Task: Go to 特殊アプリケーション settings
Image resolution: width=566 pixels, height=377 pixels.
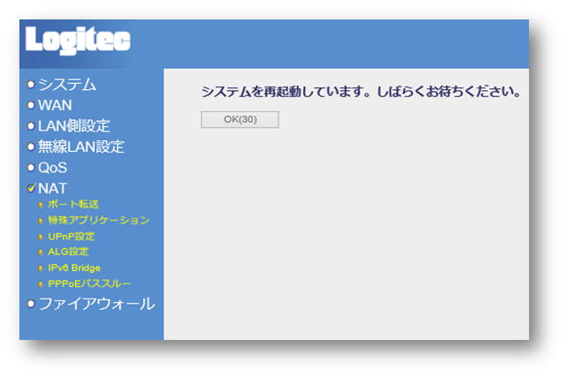Action: [99, 220]
